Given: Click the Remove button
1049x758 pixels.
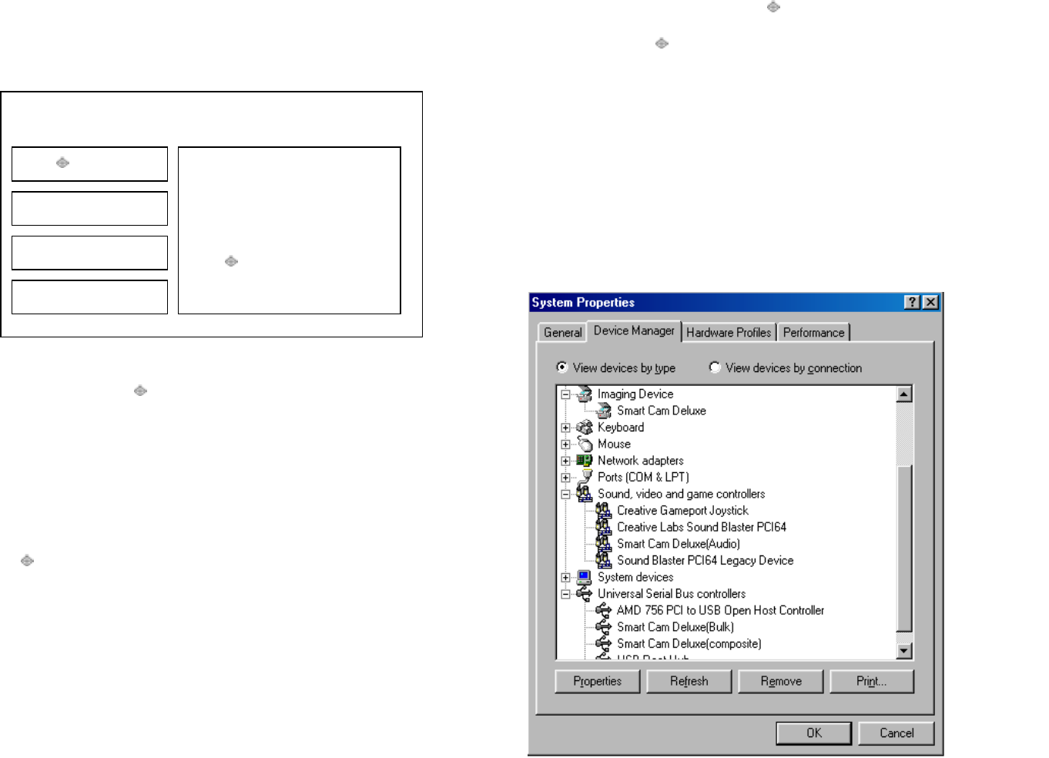Looking at the screenshot, I should point(781,681).
